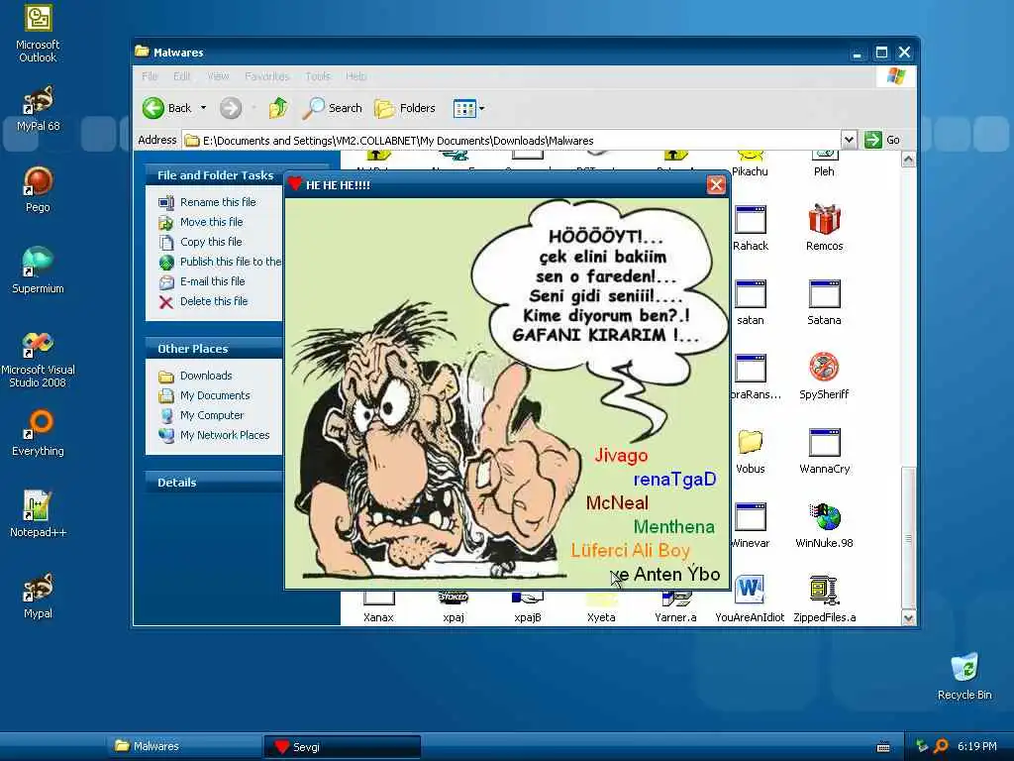Screen dimensions: 1014x761
Task: Click the file list scroll down arrow
Action: pyautogui.click(x=908, y=618)
